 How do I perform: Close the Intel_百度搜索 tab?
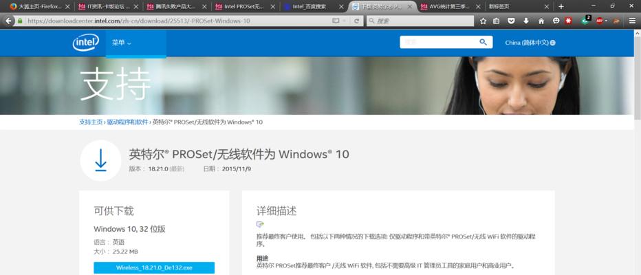coord(341,7)
